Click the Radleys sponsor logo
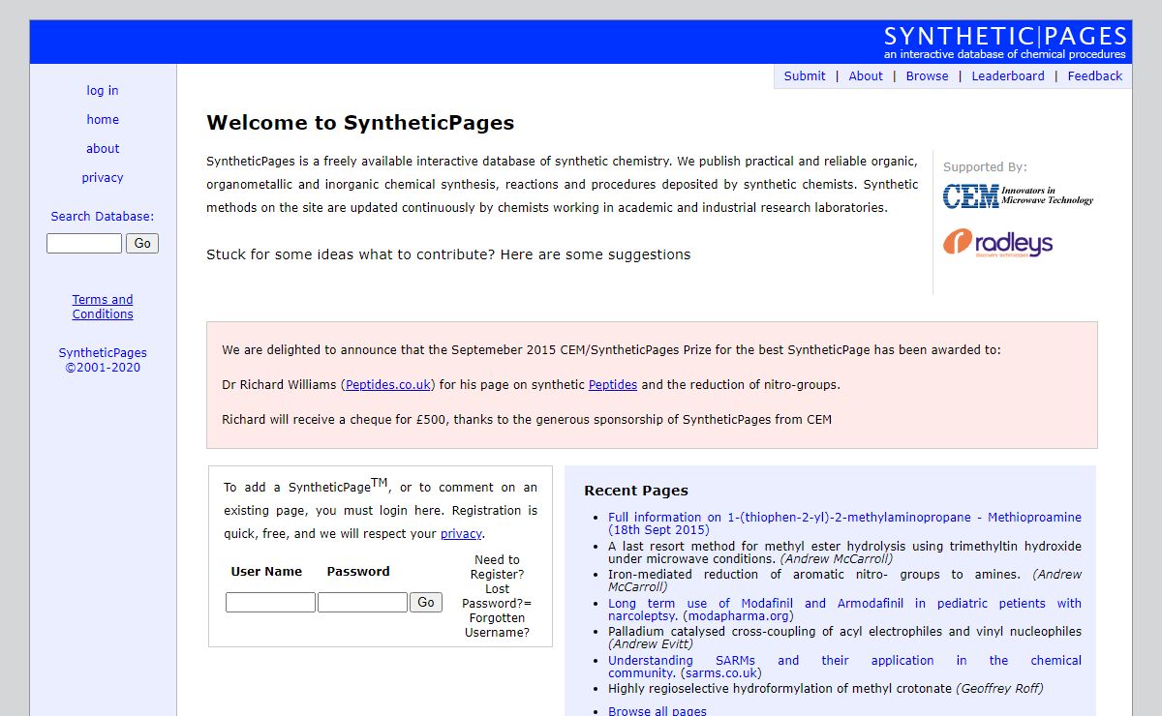The width and height of the screenshot is (1162, 716). (x=997, y=243)
